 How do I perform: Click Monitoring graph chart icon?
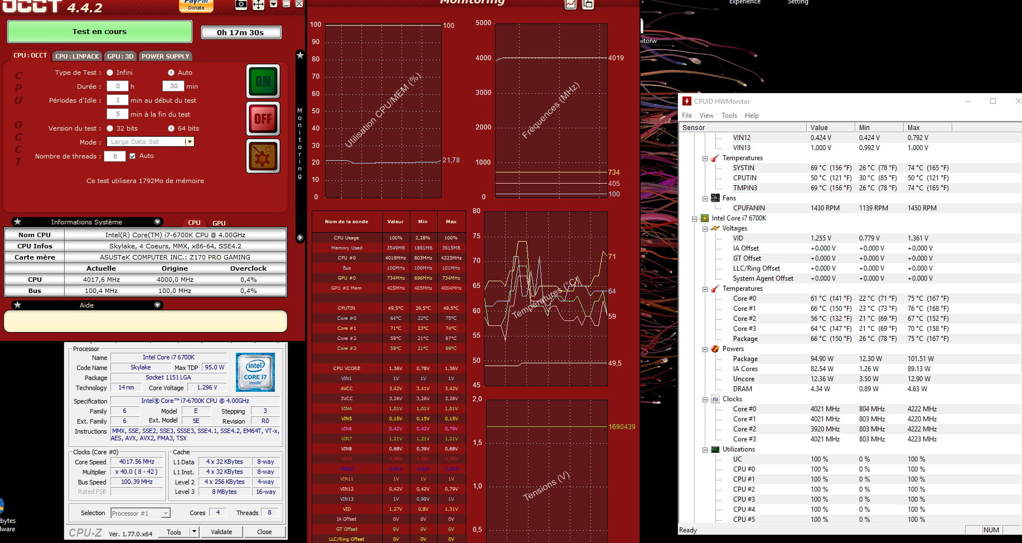coord(570,4)
